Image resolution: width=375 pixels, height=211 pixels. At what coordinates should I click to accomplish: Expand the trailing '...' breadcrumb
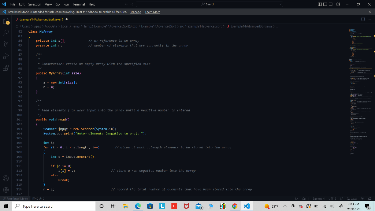click(277, 26)
